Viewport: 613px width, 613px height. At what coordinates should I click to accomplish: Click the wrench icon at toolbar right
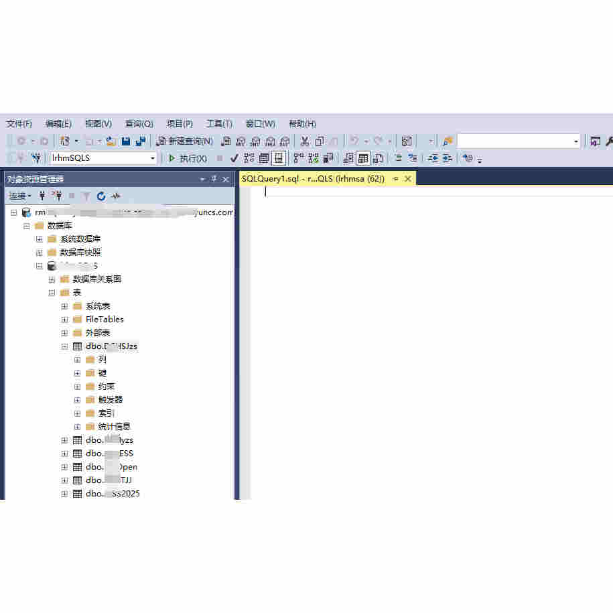tap(609, 141)
